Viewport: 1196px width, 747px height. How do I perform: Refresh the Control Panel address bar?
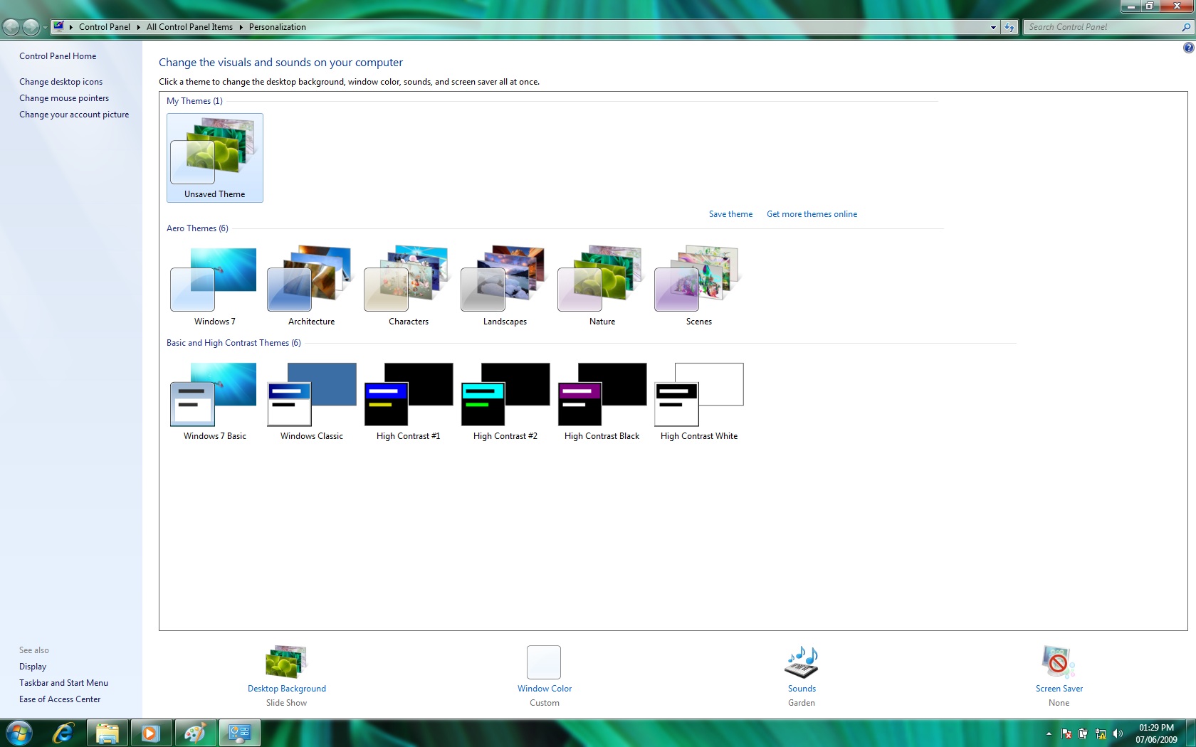(x=1009, y=27)
